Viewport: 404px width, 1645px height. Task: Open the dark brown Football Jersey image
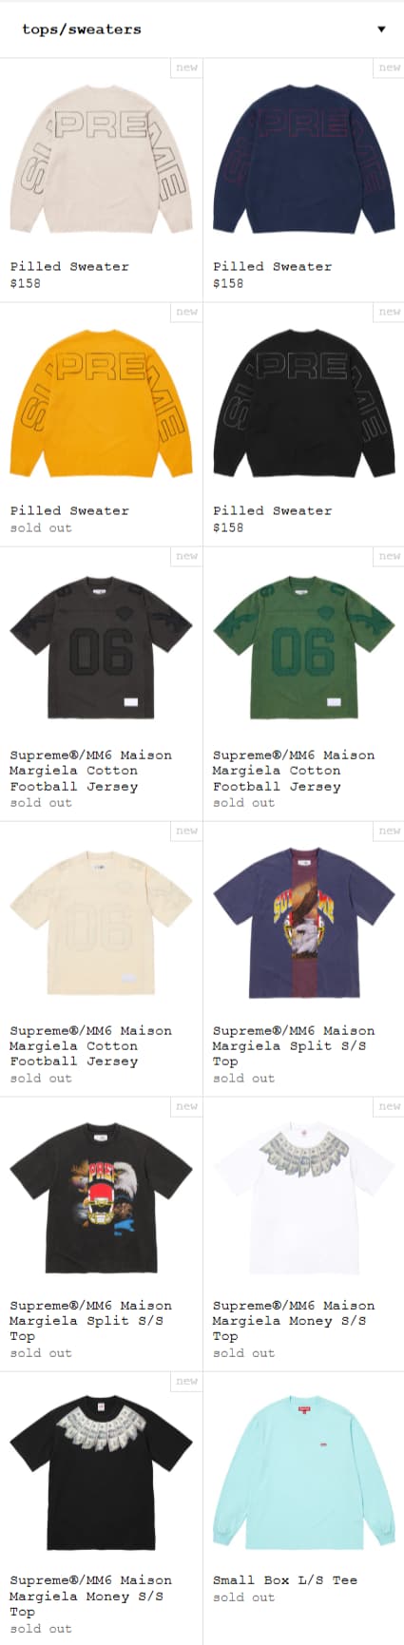pyautogui.click(x=101, y=647)
